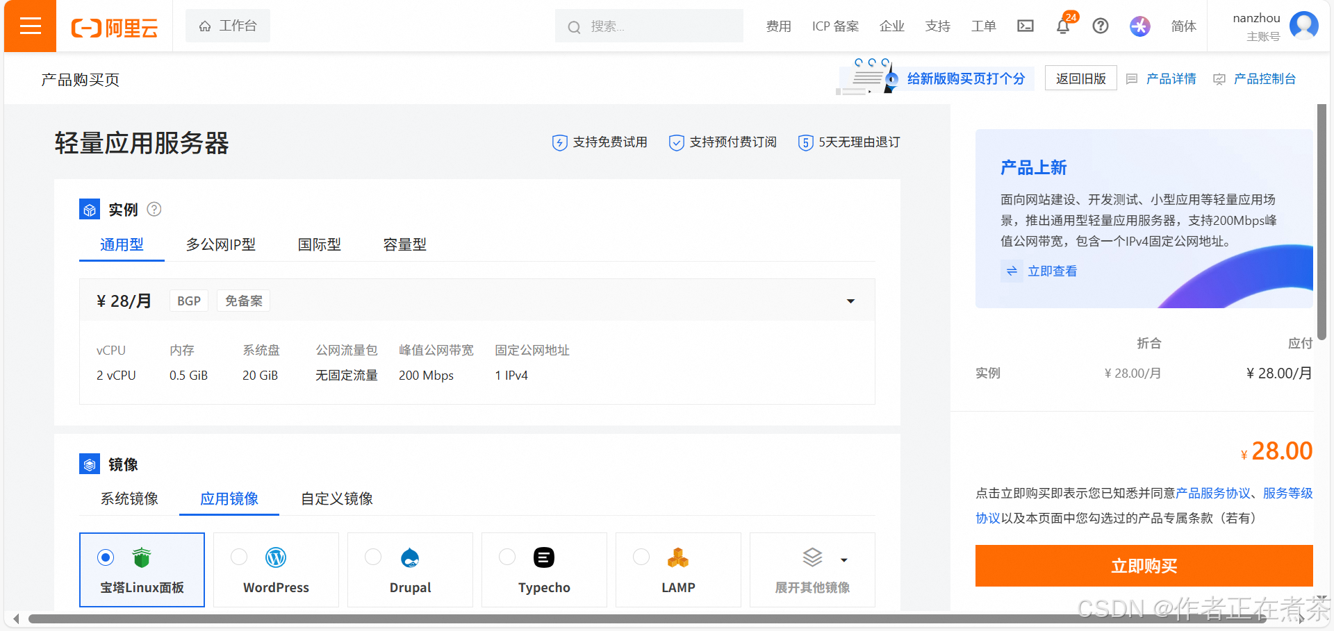Screen dimensions: 1334x631
Task: Switch to the 自定义镜像 tab
Action: click(x=337, y=498)
